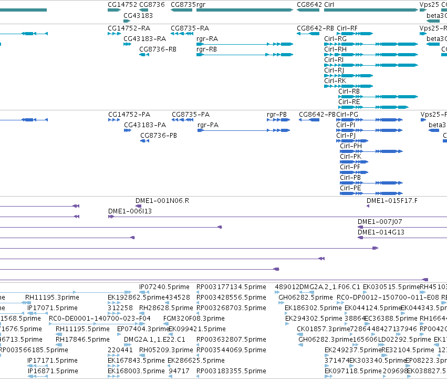Select the CG8642 gene label

[309, 5]
